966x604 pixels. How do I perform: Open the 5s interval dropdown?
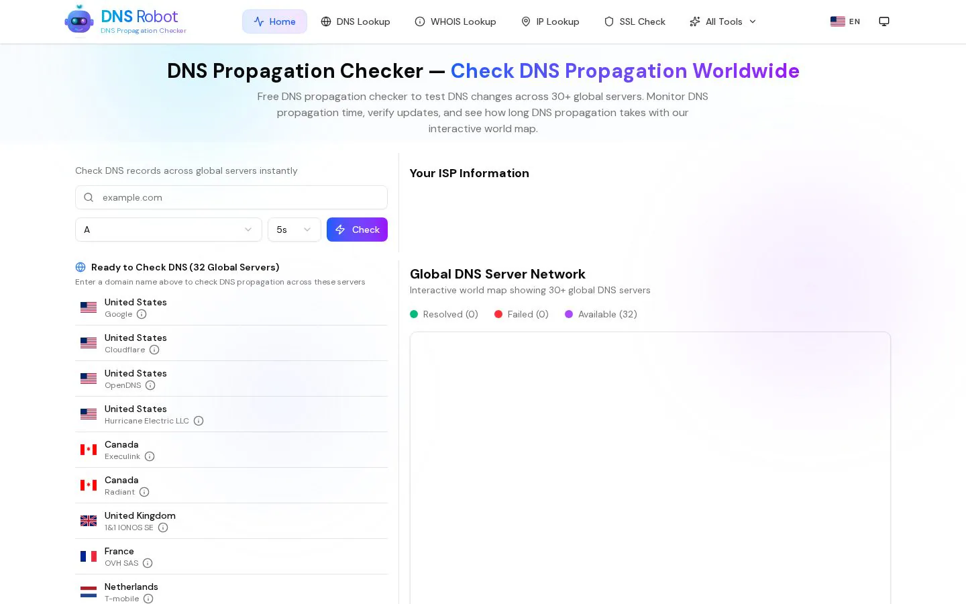coord(294,230)
